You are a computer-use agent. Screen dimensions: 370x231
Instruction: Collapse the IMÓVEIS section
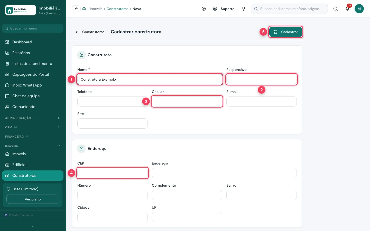[33, 146]
